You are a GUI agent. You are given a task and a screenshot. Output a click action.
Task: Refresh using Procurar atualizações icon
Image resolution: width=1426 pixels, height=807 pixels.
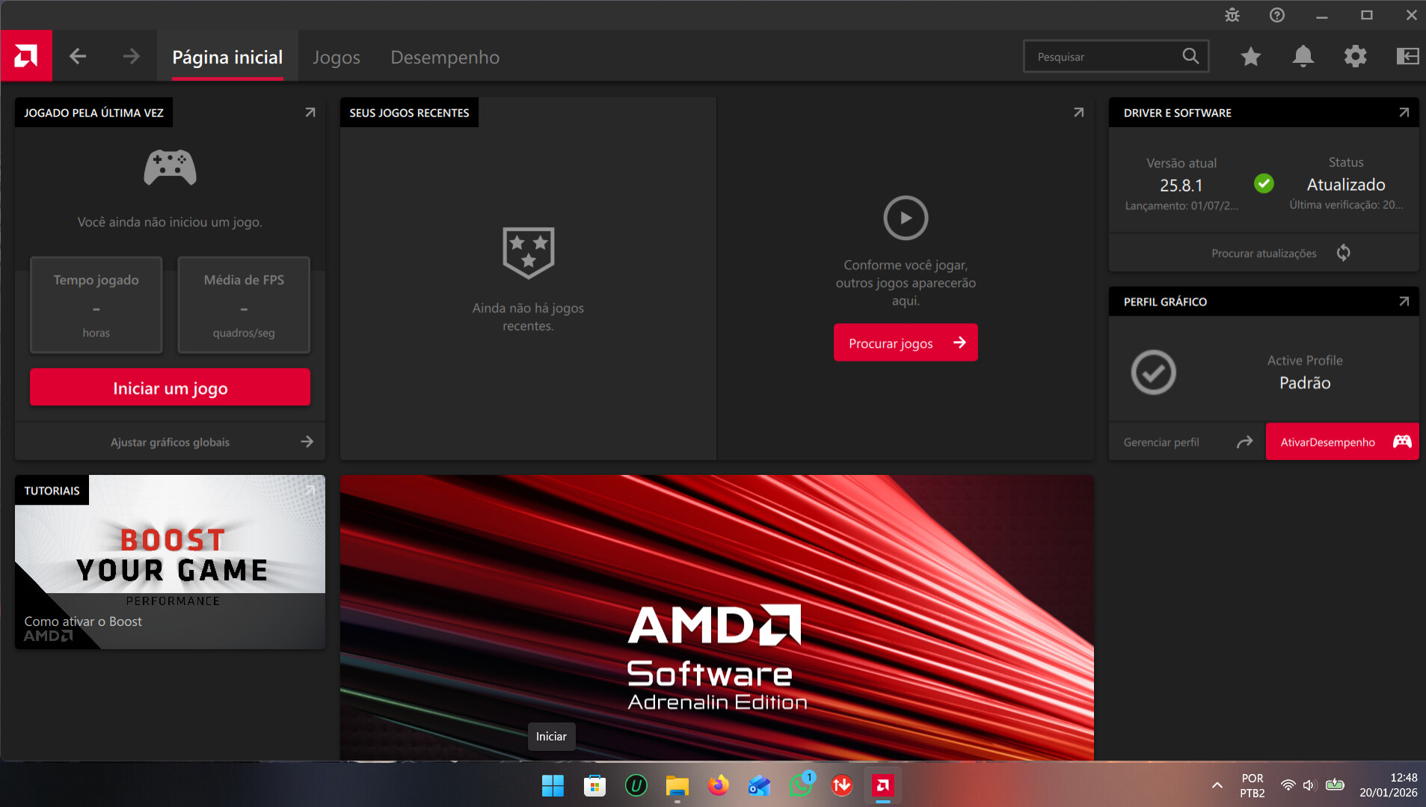(x=1343, y=253)
